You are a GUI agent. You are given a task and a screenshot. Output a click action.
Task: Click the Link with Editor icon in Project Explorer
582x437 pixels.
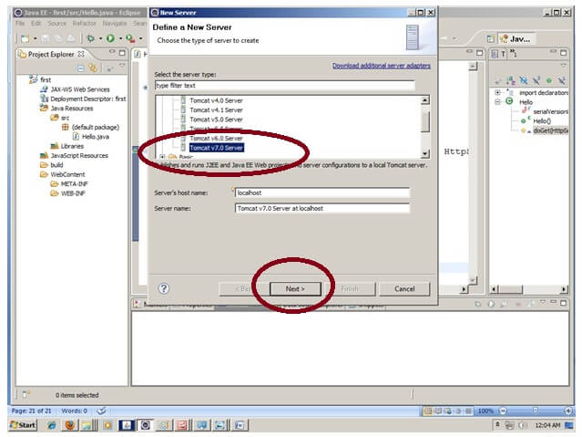(x=93, y=68)
